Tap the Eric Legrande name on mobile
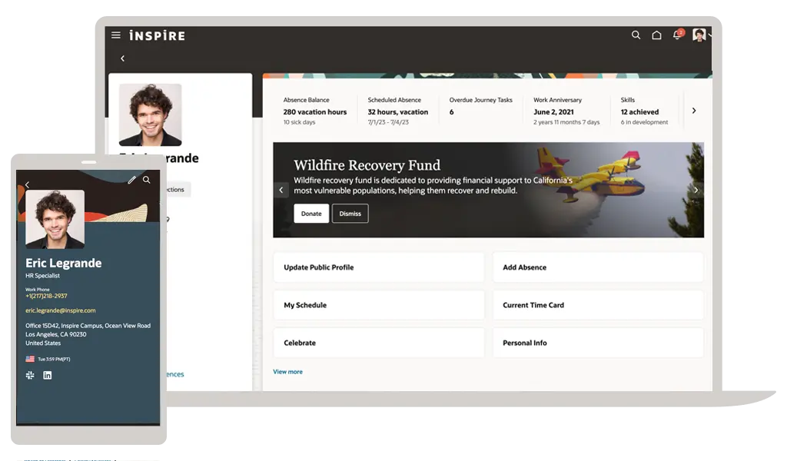The image size is (787, 461). coord(63,263)
